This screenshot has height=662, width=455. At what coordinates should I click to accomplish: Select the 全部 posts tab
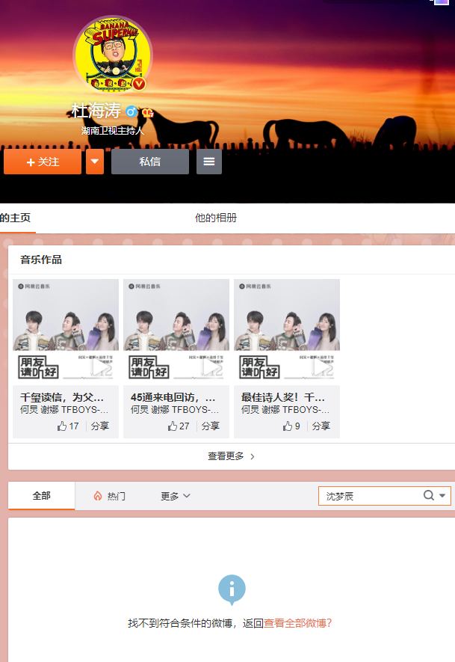click(42, 496)
